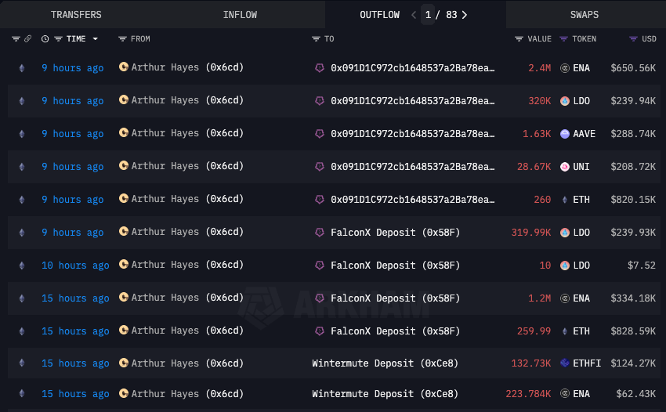Click the ENA token icon in first row
This screenshot has height=412, width=666.
565,68
